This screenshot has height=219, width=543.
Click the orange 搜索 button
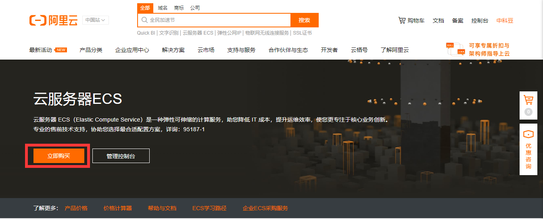coord(305,20)
